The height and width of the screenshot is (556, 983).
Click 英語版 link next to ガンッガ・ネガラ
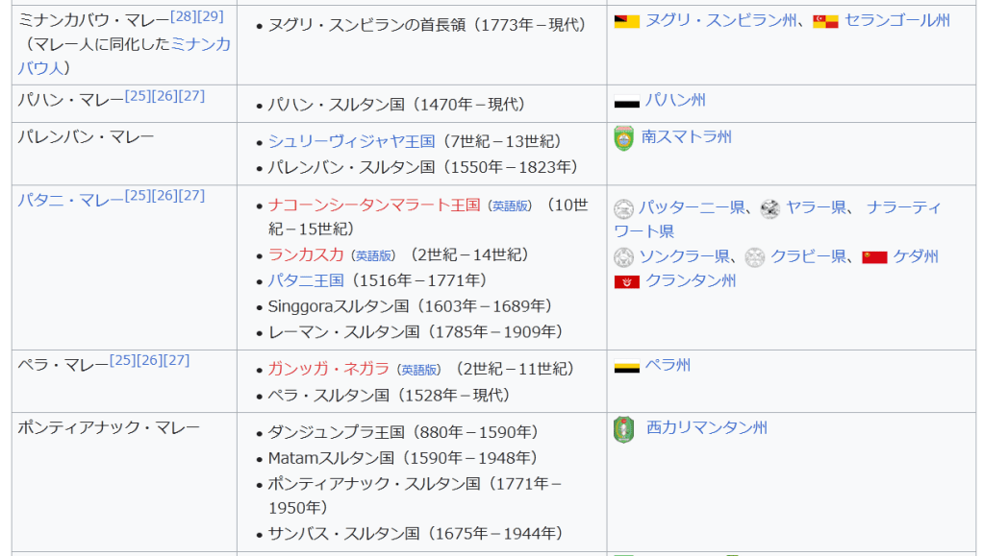point(420,370)
